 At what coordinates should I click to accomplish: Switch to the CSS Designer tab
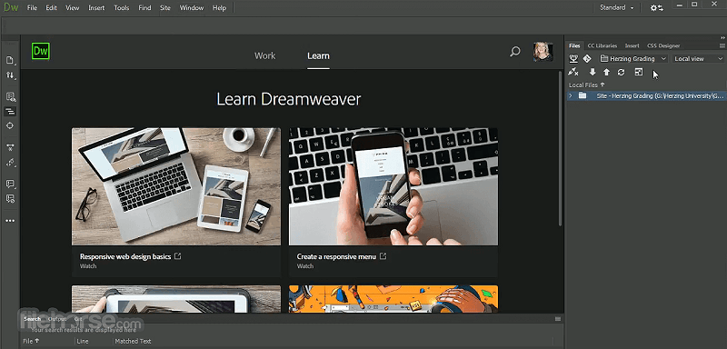click(663, 45)
